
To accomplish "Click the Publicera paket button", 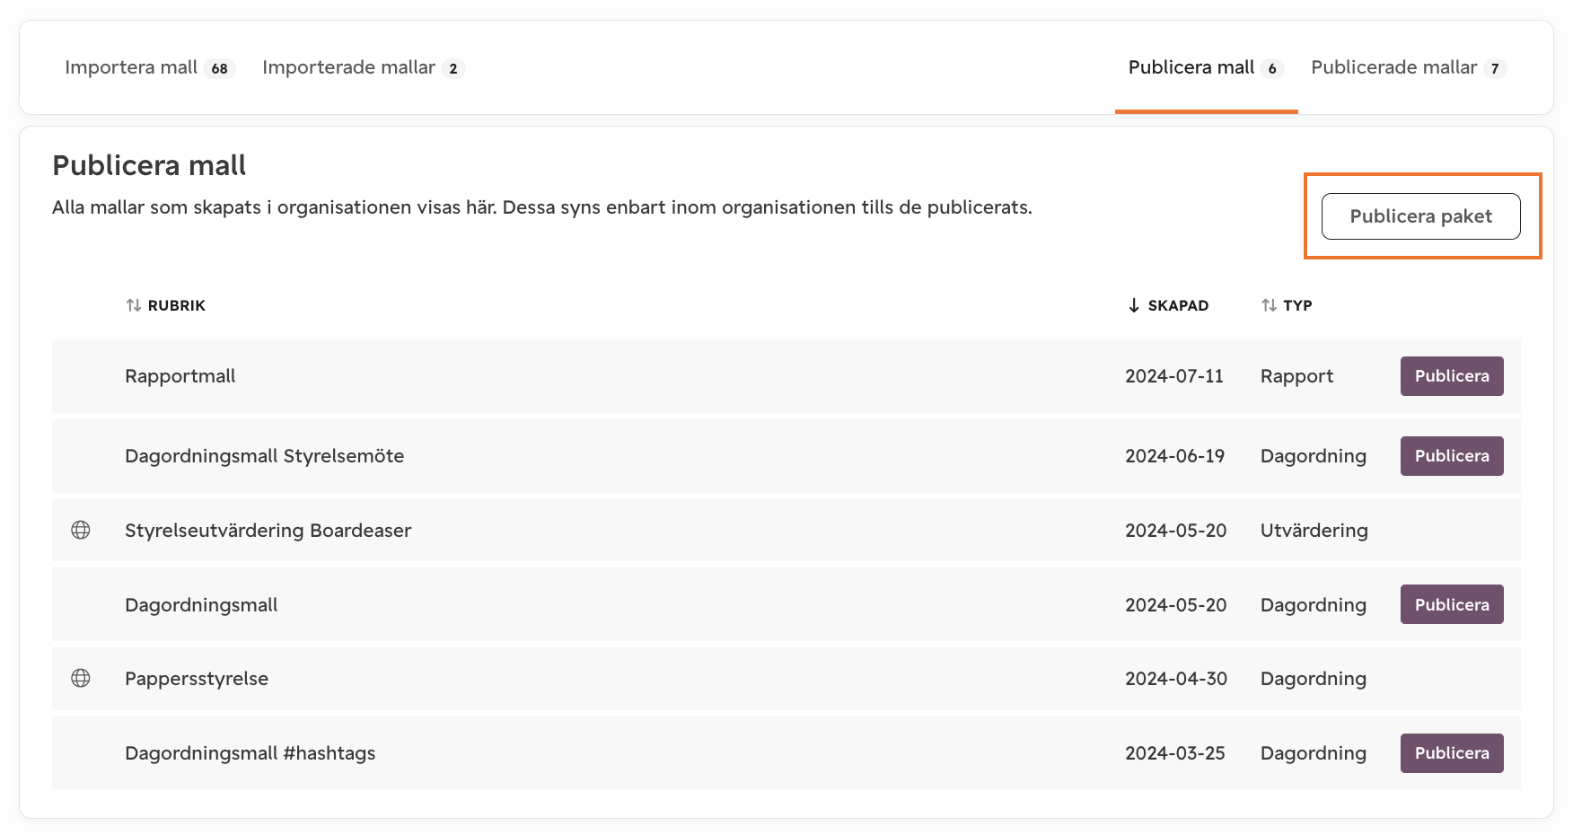I will pos(1421,216).
